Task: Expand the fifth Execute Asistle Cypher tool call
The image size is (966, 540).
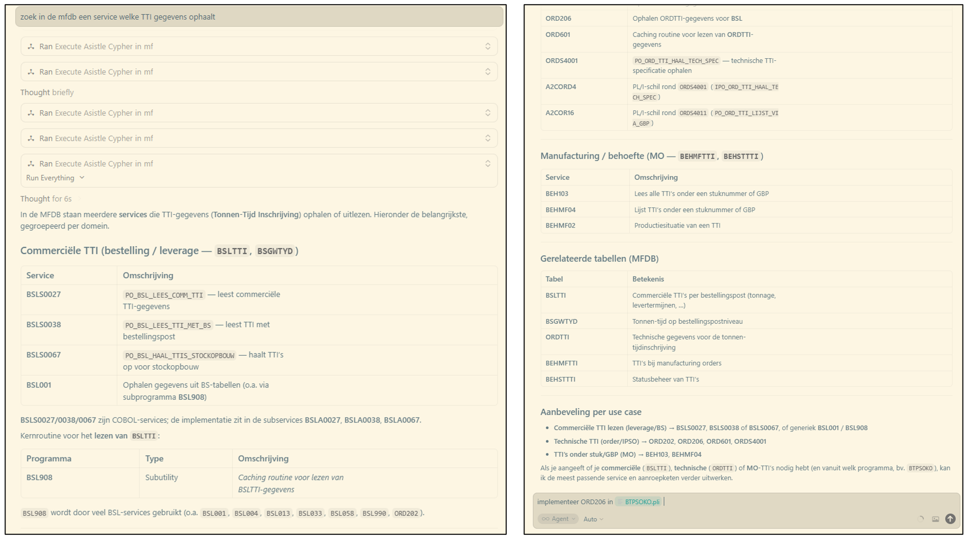Action: tap(488, 164)
